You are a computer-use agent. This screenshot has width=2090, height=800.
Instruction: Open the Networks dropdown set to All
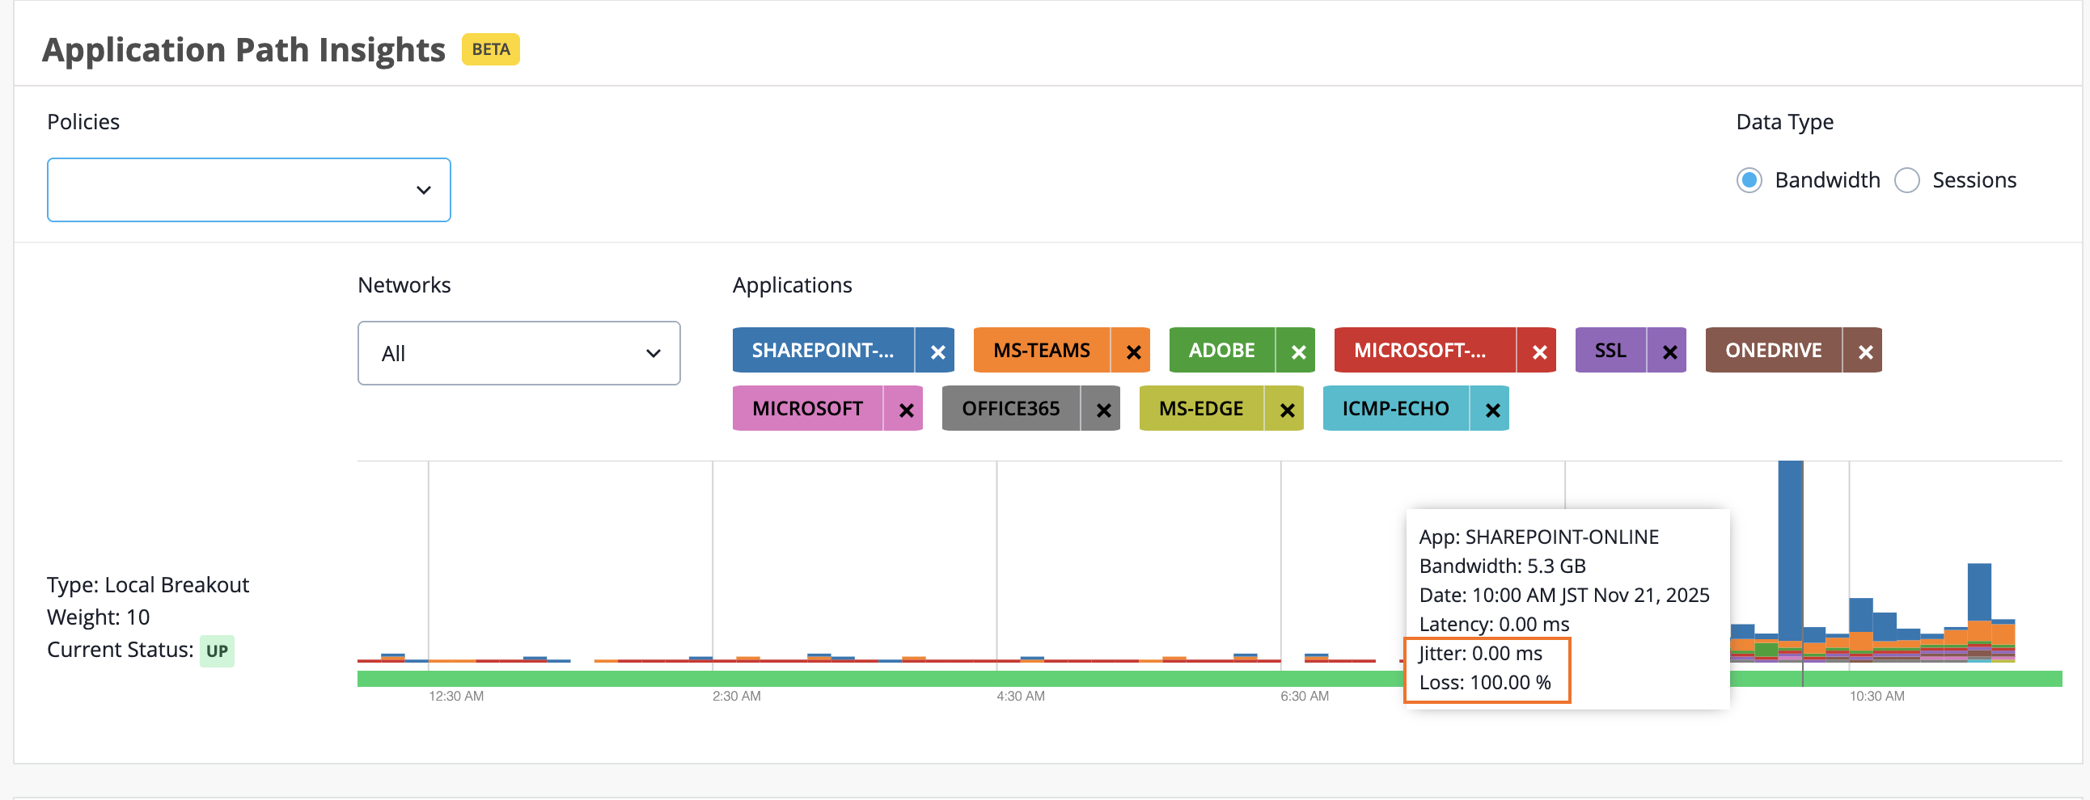coord(518,353)
